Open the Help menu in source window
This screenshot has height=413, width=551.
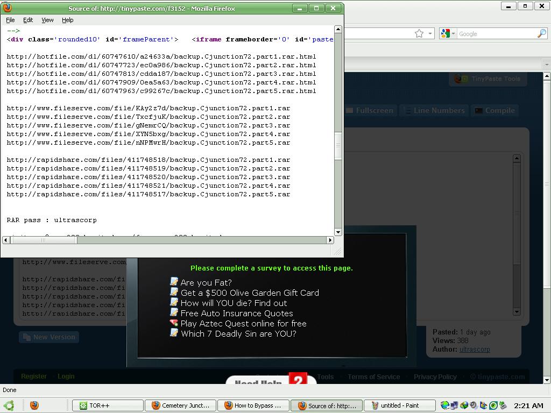tap(67, 20)
